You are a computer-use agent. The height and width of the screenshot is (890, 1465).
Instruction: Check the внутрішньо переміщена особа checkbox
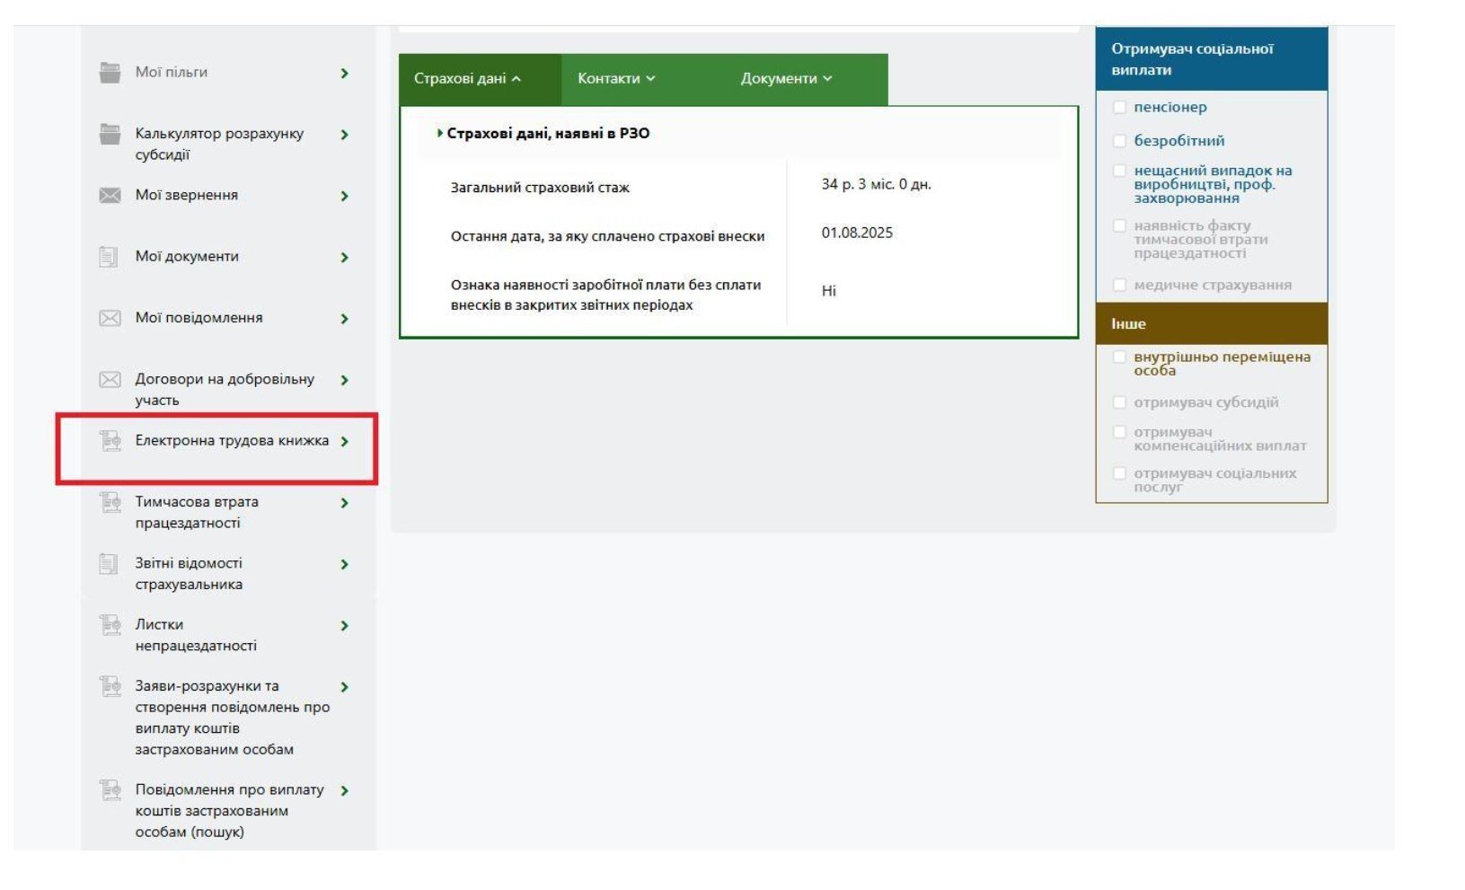point(1119,357)
